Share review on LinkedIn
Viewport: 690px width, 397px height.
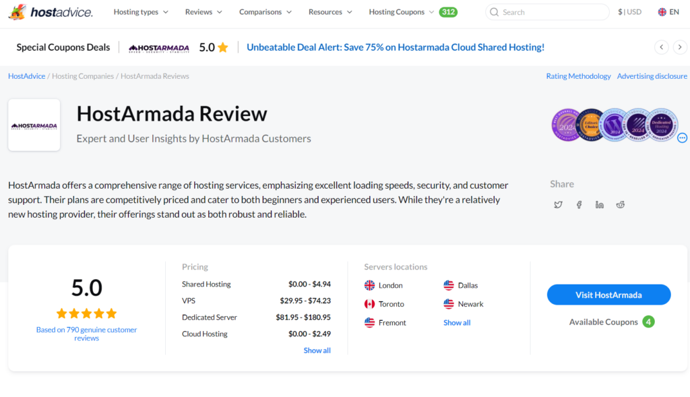tap(599, 205)
